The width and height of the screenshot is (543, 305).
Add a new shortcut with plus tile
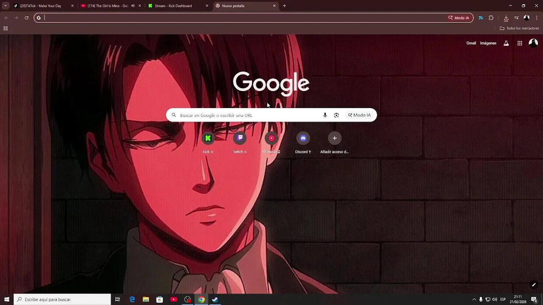point(335,138)
